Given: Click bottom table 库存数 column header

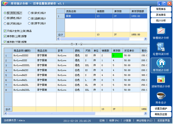Looking at the screenshot, I should tap(117, 51).
